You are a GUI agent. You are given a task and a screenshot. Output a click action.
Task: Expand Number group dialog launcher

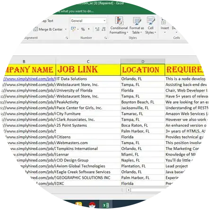pyautogui.click(x=105, y=38)
